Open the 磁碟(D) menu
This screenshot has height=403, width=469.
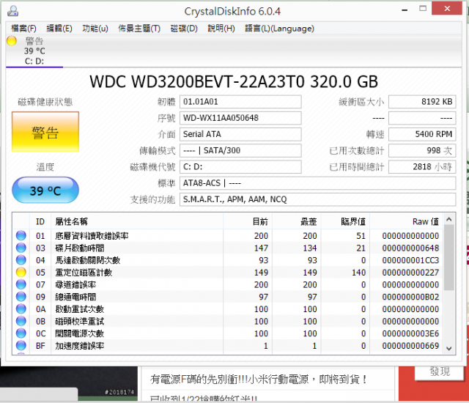point(184,29)
